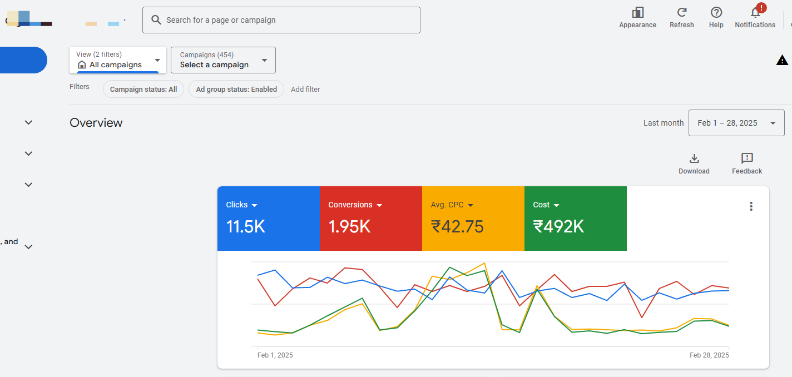Change the Cost metric dropdown arrow
The image size is (792, 377).
(557, 205)
